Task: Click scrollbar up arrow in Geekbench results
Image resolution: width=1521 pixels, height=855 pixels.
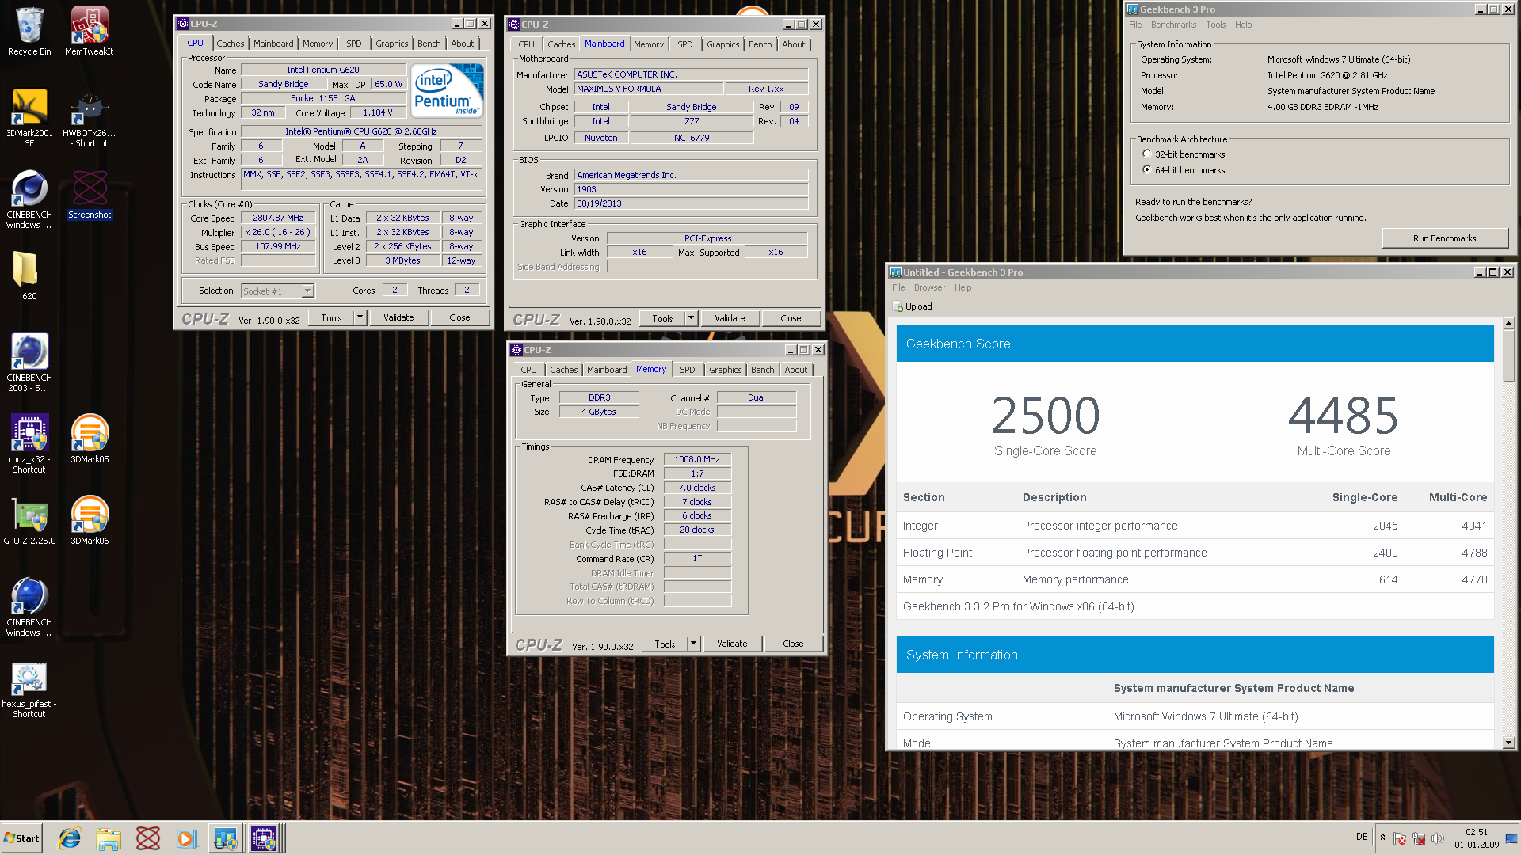Action: [1509, 324]
